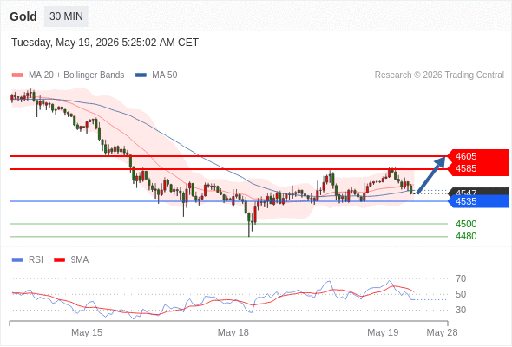Click the 30 MIN timeframe badge
The width and height of the screenshot is (512, 347).
(x=66, y=16)
